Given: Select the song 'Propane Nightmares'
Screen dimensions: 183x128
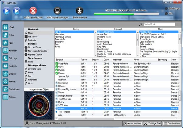Looking at the screenshot, I should [67, 89].
